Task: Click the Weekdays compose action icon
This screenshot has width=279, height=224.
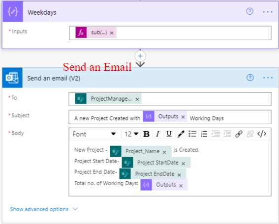Action: [x=13, y=12]
